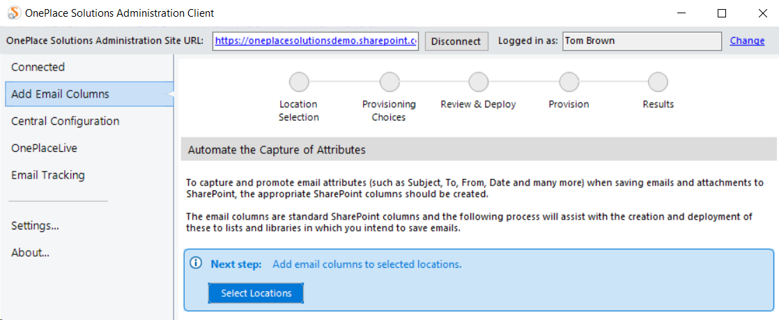Viewport: 779px width, 320px height.
Task: Click the Provisioning Choices step circle
Action: pyautogui.click(x=389, y=82)
